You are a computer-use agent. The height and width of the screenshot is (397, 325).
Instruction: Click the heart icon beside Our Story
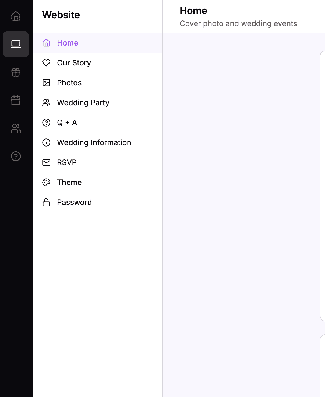pos(46,63)
